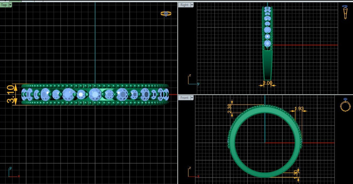
Task: Activate the Top viewport title label
Action: point(4,5)
